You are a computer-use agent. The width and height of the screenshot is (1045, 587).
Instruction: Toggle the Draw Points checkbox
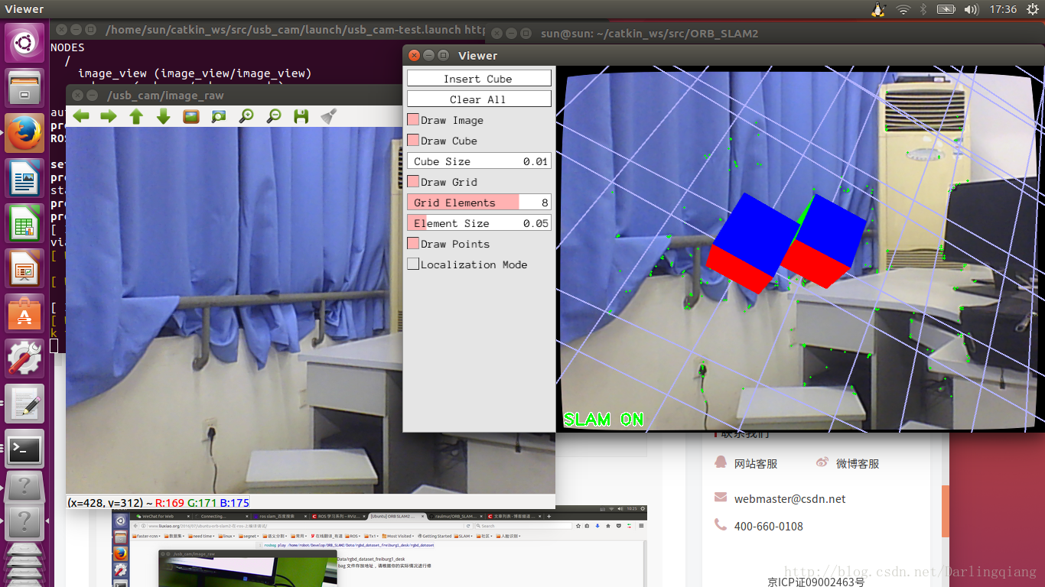(413, 244)
